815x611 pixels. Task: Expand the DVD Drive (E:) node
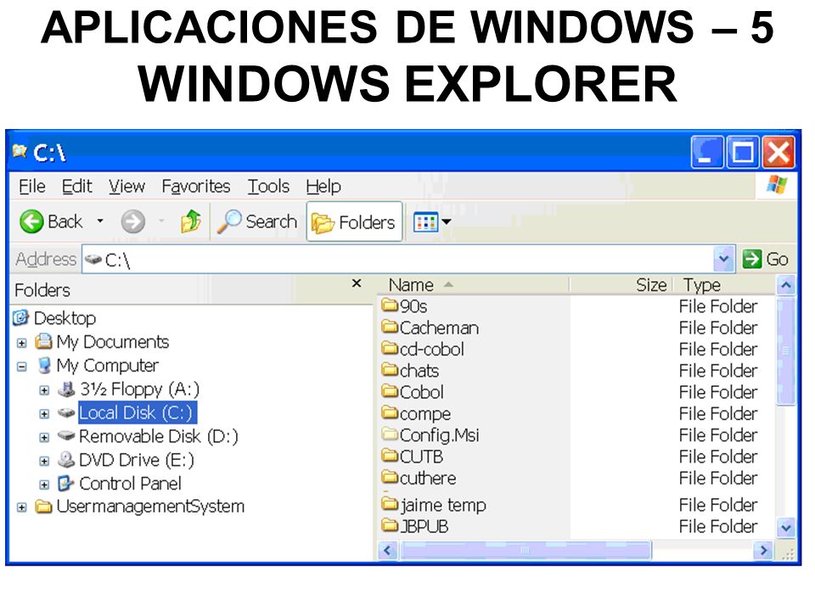[x=44, y=461]
